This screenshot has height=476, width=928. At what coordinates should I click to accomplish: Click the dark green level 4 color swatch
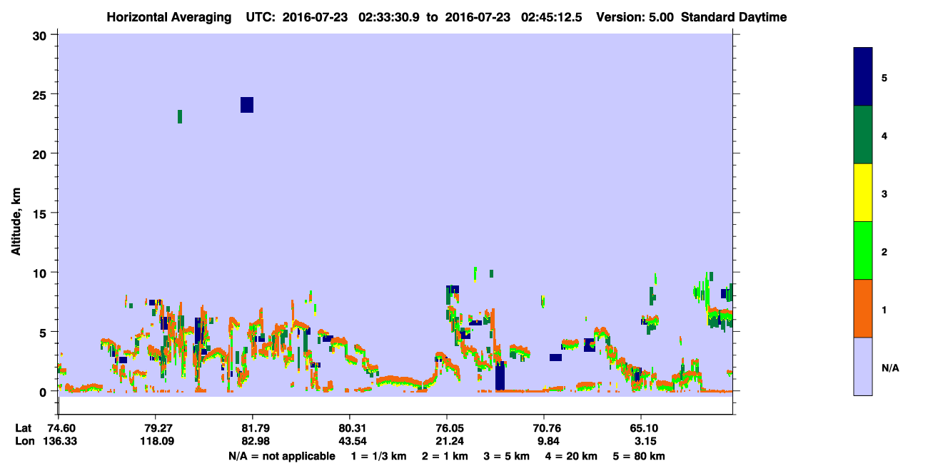tap(862, 136)
